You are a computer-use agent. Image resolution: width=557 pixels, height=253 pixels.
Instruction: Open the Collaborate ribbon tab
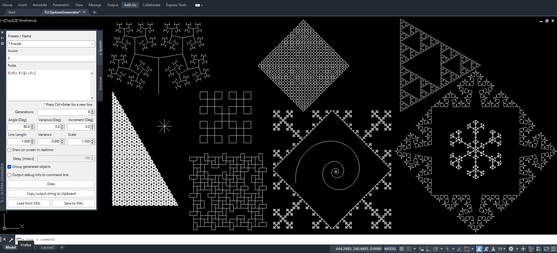(151, 5)
